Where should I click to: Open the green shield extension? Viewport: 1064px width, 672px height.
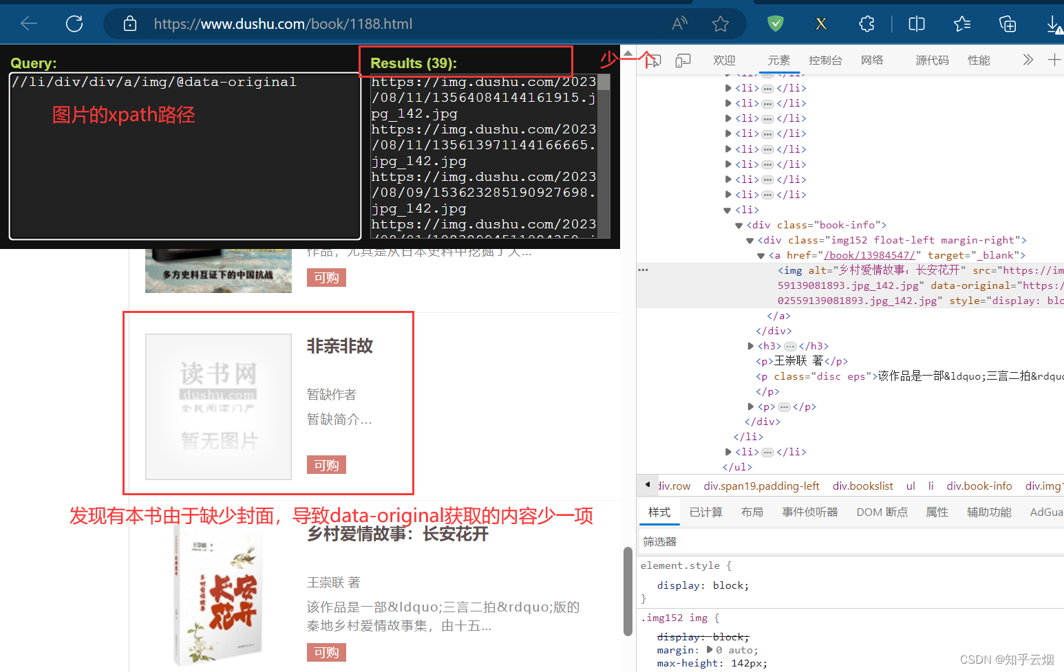(776, 24)
